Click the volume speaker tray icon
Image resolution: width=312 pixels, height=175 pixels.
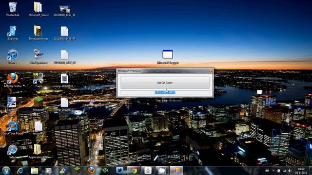tap(290, 171)
